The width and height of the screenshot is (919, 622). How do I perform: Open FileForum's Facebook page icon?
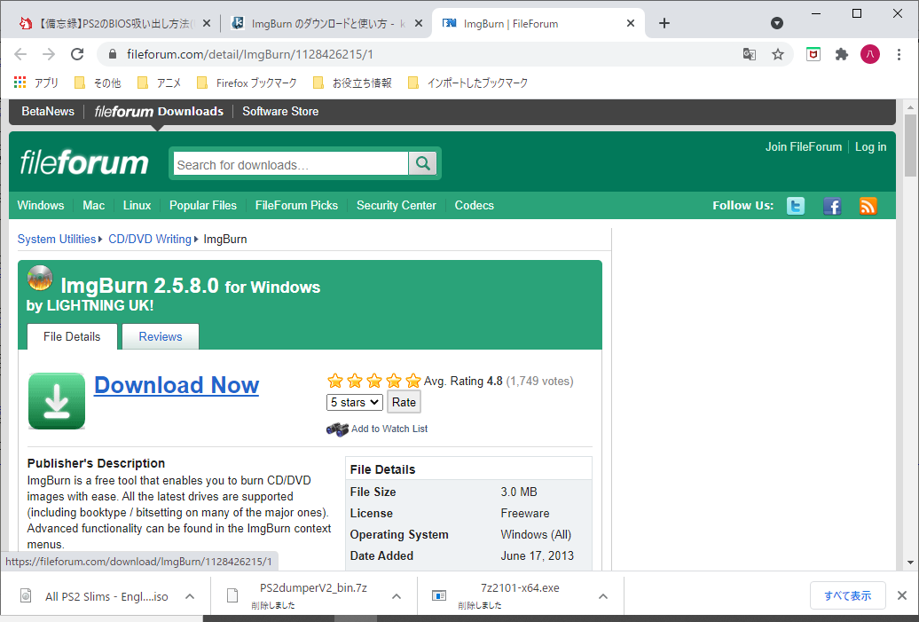click(832, 206)
